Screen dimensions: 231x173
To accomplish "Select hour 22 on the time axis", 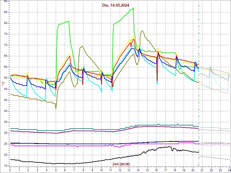I will 211,170.
